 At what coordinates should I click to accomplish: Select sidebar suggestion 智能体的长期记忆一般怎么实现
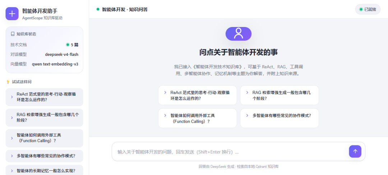[44, 171]
